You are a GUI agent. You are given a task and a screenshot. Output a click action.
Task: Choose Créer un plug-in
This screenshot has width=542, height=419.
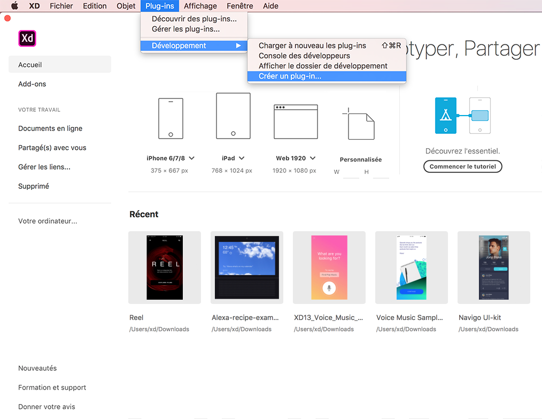(x=327, y=76)
